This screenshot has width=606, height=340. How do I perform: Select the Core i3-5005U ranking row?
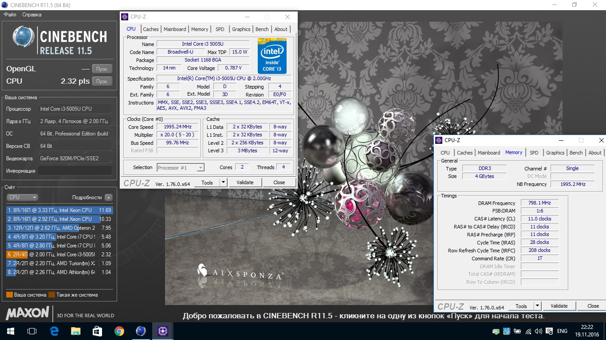[59, 255]
